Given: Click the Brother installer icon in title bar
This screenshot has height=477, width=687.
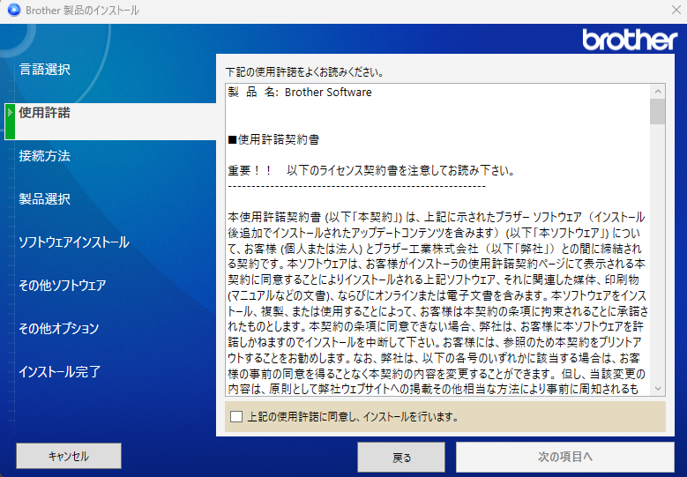Looking at the screenshot, I should pyautogui.click(x=13, y=10).
